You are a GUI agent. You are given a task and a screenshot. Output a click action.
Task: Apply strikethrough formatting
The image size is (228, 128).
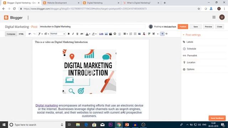pyautogui.click(x=82, y=34)
